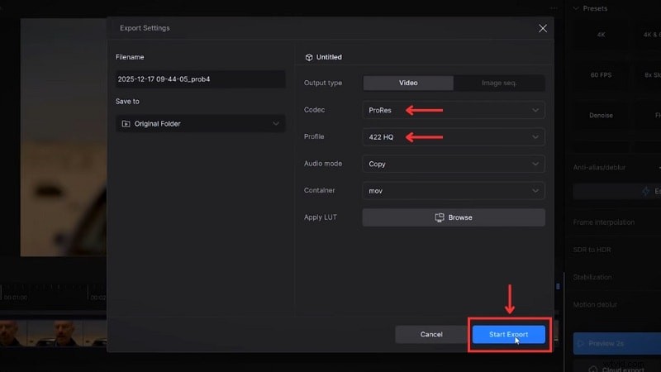This screenshot has height=372, width=661.
Task: Click the folder icon beside Original Folder
Action: (126, 123)
